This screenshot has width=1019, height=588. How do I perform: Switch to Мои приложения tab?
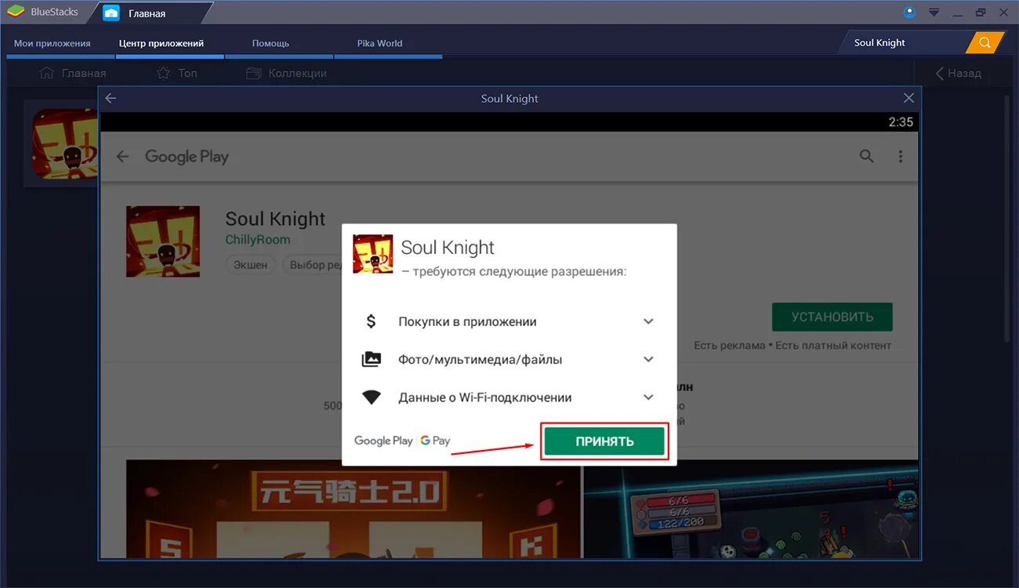53,43
